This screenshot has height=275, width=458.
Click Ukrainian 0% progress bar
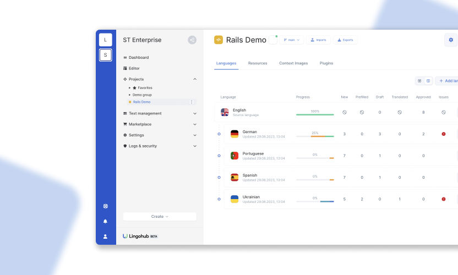[315, 201]
